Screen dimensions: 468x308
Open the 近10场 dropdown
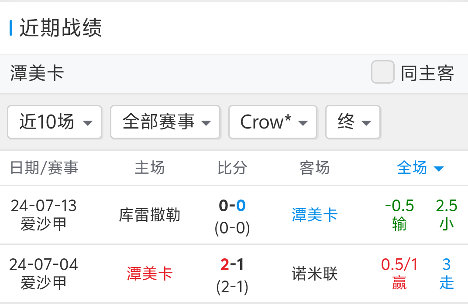tap(55, 122)
